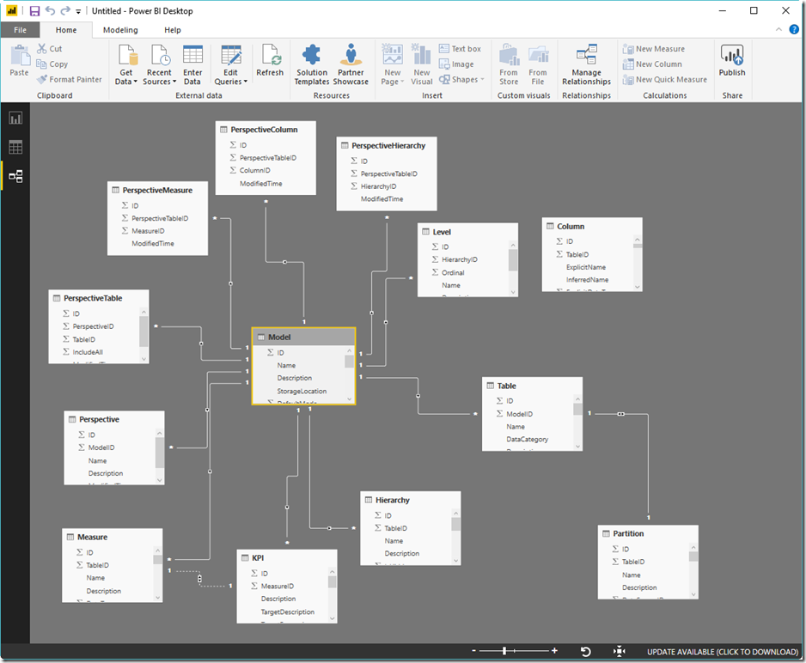The width and height of the screenshot is (806, 663).
Task: Open the Help question mark icon
Action: pos(794,29)
